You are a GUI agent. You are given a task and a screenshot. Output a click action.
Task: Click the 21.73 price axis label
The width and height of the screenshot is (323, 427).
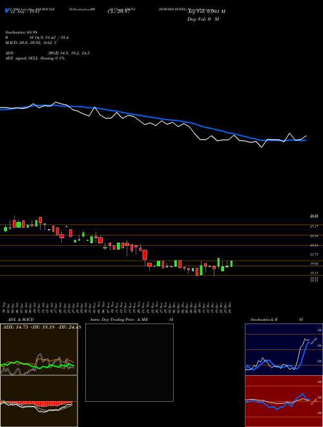click(x=315, y=254)
